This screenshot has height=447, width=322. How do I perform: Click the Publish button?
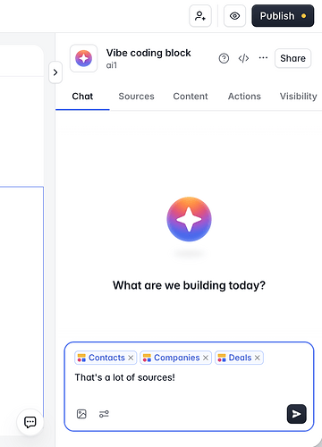tap(283, 16)
